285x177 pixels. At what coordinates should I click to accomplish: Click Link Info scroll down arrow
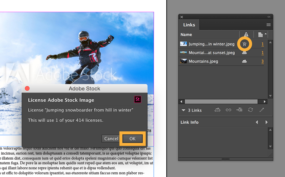coord(270,146)
